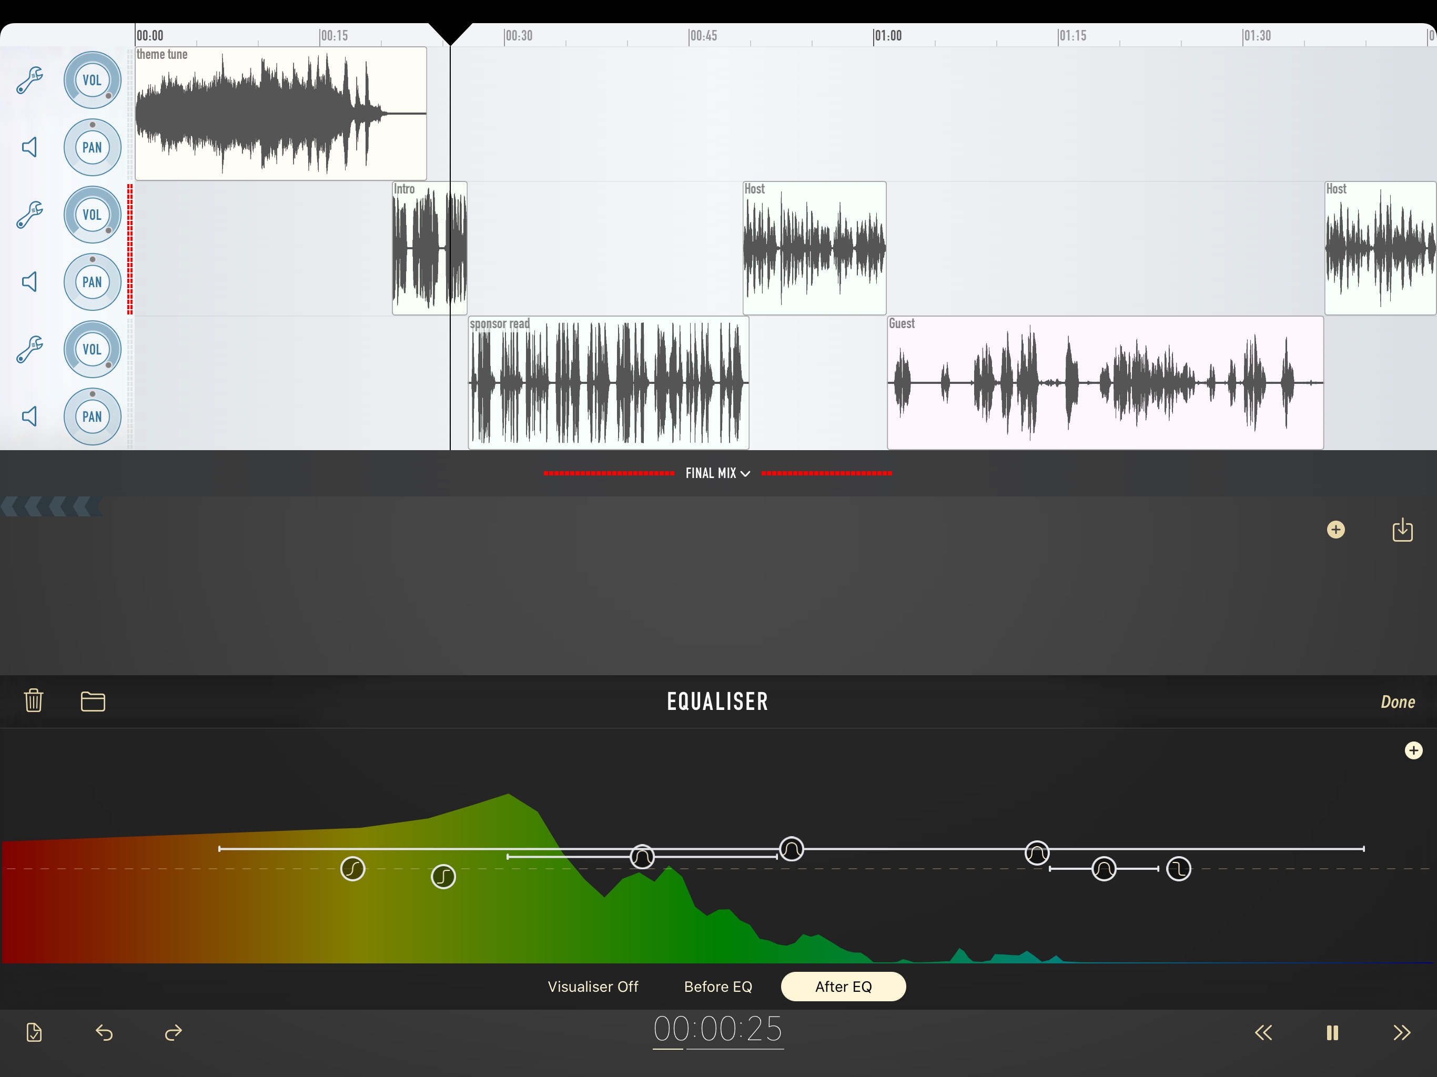The width and height of the screenshot is (1437, 1077).
Task: Pause playback
Action: click(x=1332, y=1033)
